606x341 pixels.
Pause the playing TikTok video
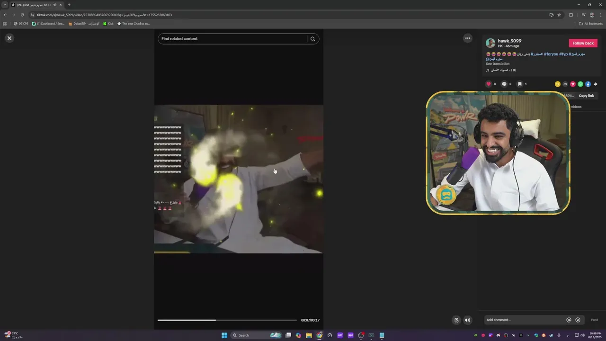239,179
